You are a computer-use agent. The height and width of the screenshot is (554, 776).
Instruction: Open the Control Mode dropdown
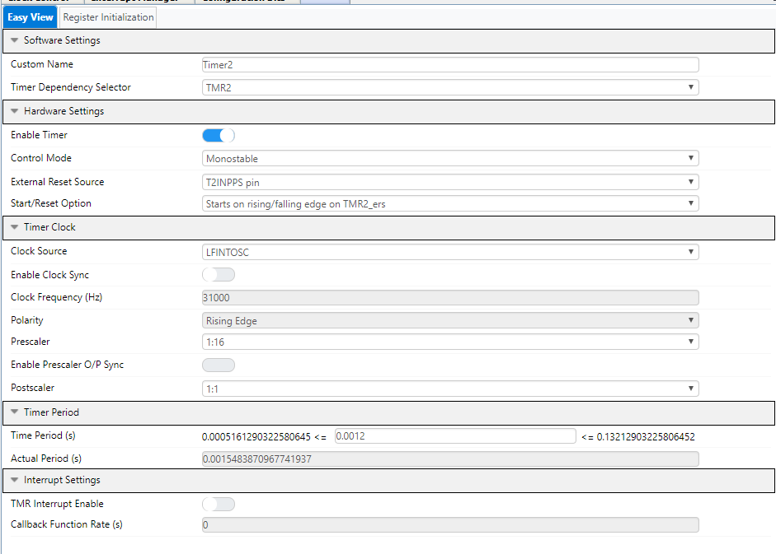pyautogui.click(x=450, y=158)
